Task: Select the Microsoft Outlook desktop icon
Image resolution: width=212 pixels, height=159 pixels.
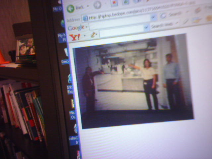Action: coord(73,109)
